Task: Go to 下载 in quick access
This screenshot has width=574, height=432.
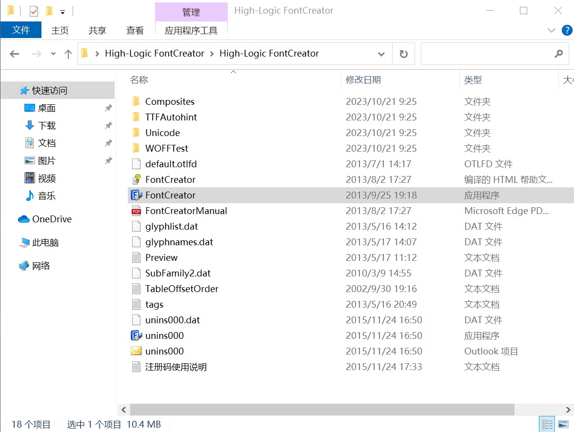Action: (40, 126)
